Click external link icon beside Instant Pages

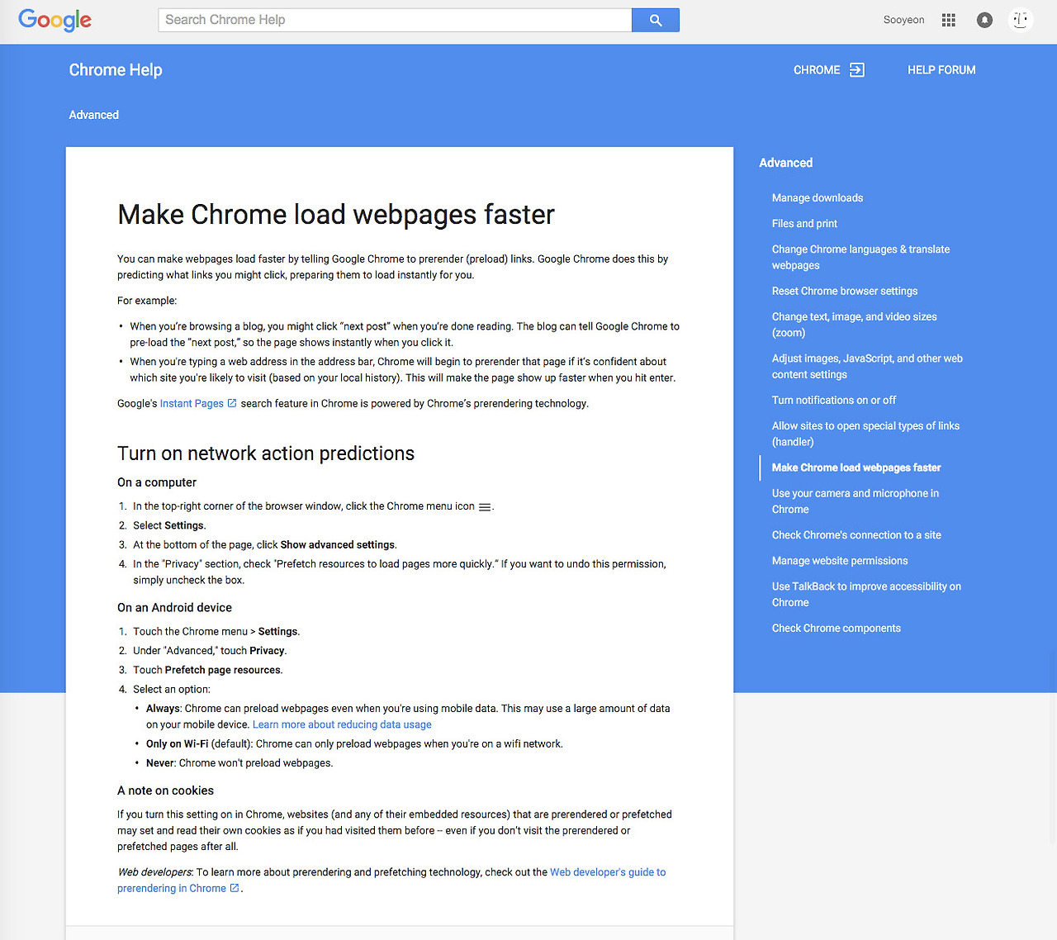tap(232, 403)
